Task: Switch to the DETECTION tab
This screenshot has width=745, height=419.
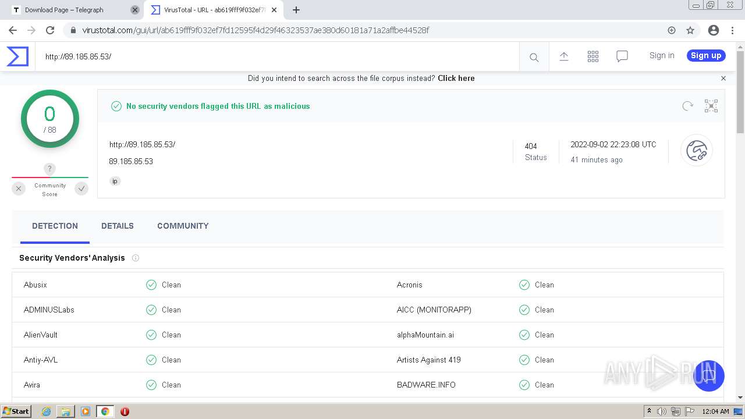Action: [x=55, y=226]
